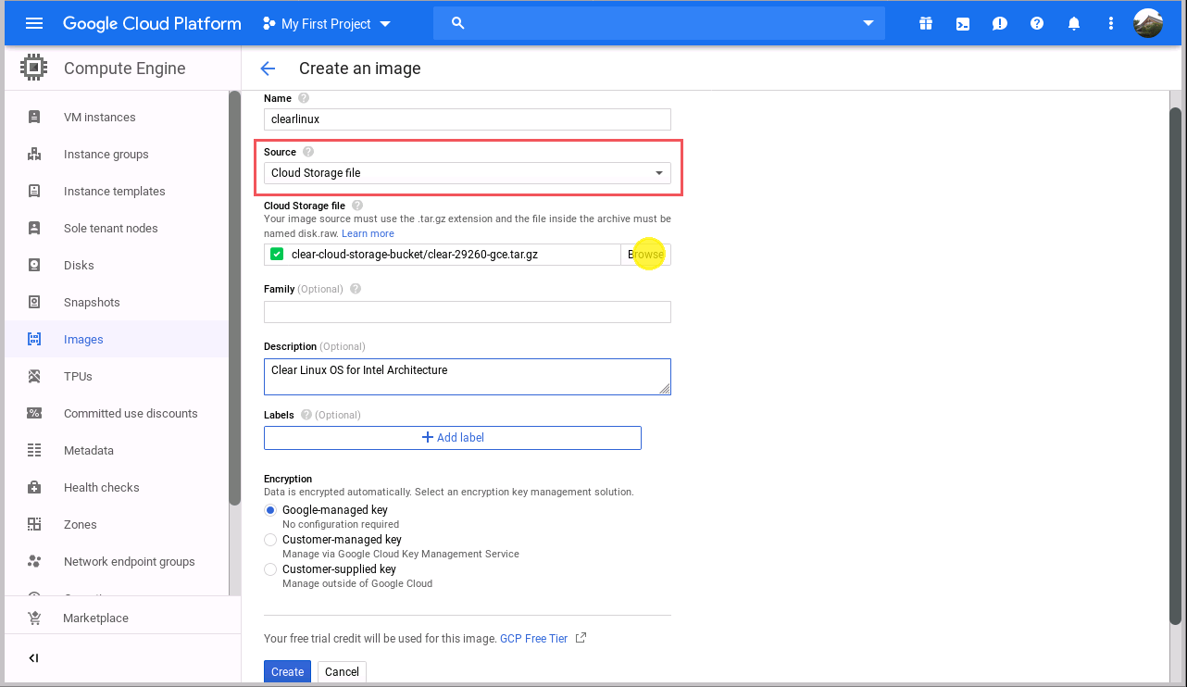Collapse the sidebar with the chevron icon
Image resolution: width=1187 pixels, height=687 pixels.
33,658
